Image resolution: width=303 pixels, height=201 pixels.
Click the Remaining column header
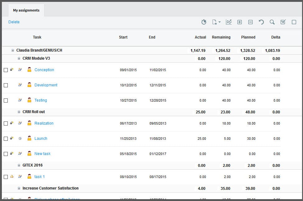[221, 37]
